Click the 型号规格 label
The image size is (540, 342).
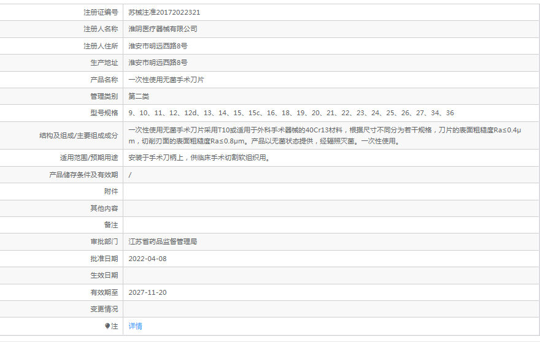click(x=104, y=113)
